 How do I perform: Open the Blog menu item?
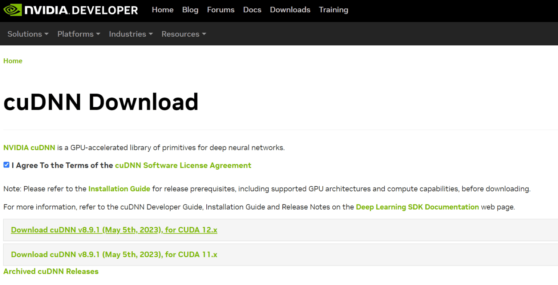190,10
